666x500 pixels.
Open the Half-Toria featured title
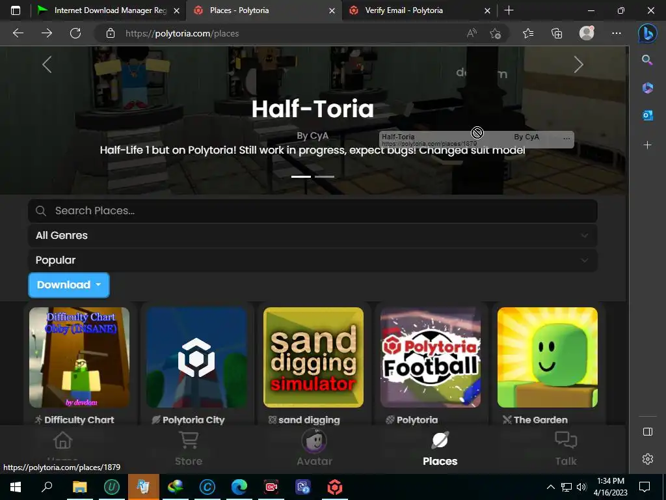[x=313, y=109]
